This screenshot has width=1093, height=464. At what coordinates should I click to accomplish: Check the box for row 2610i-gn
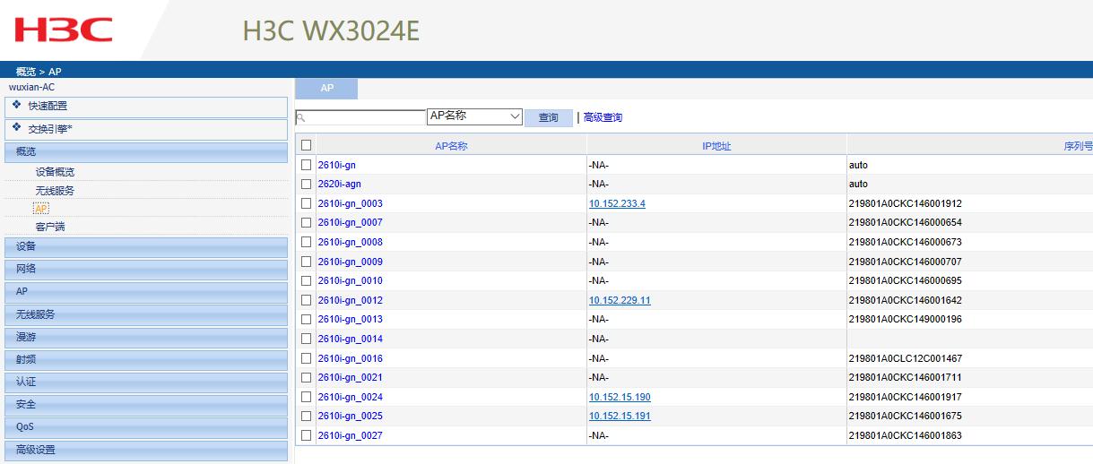click(307, 165)
